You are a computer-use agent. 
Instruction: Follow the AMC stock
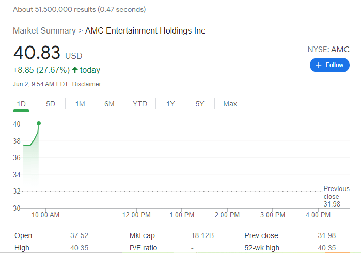[329, 65]
